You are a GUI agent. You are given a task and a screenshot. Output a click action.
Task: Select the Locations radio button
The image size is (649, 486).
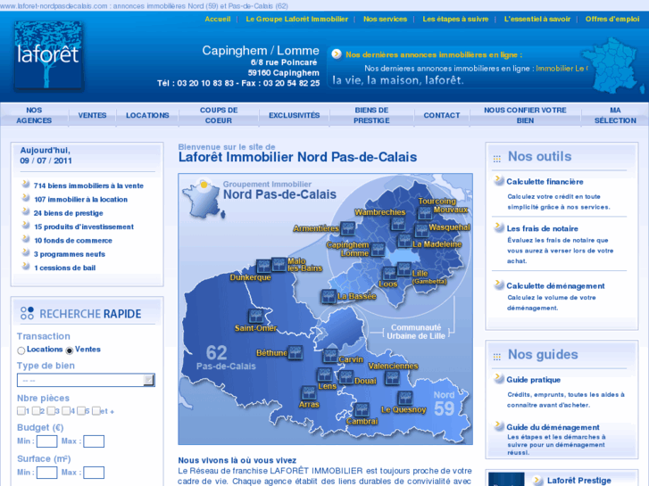click(x=21, y=350)
